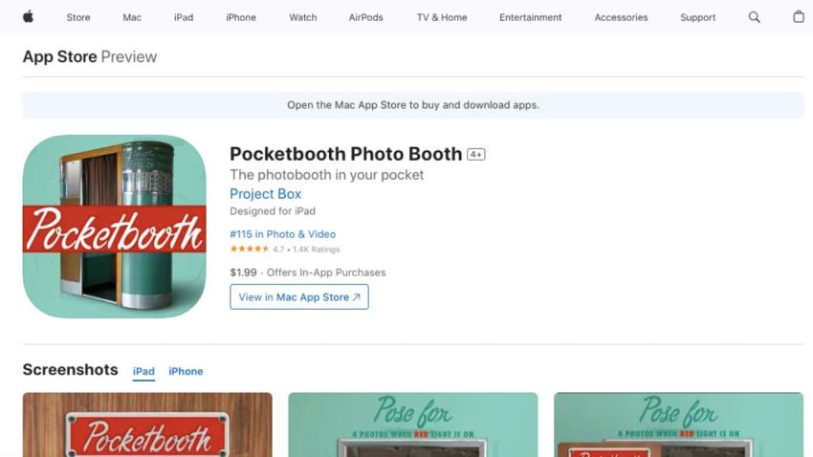The width and height of the screenshot is (813, 457).
Task: Open the Pocketbooth wood sign screenshot
Action: click(147, 424)
